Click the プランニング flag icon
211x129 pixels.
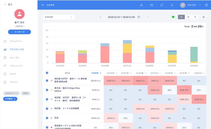[5, 66]
